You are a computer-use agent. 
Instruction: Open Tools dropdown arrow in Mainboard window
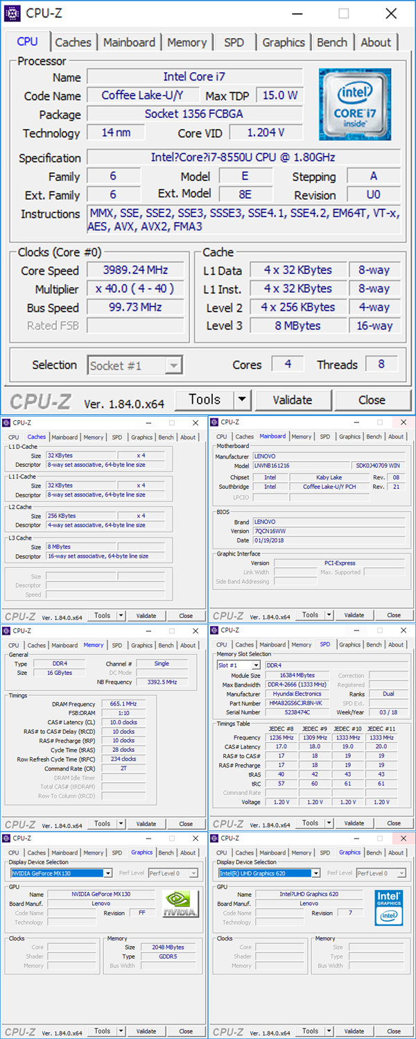[x=329, y=615]
